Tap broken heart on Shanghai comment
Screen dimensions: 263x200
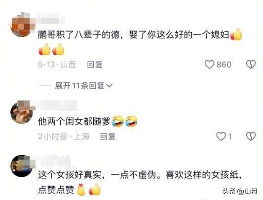[251, 136]
